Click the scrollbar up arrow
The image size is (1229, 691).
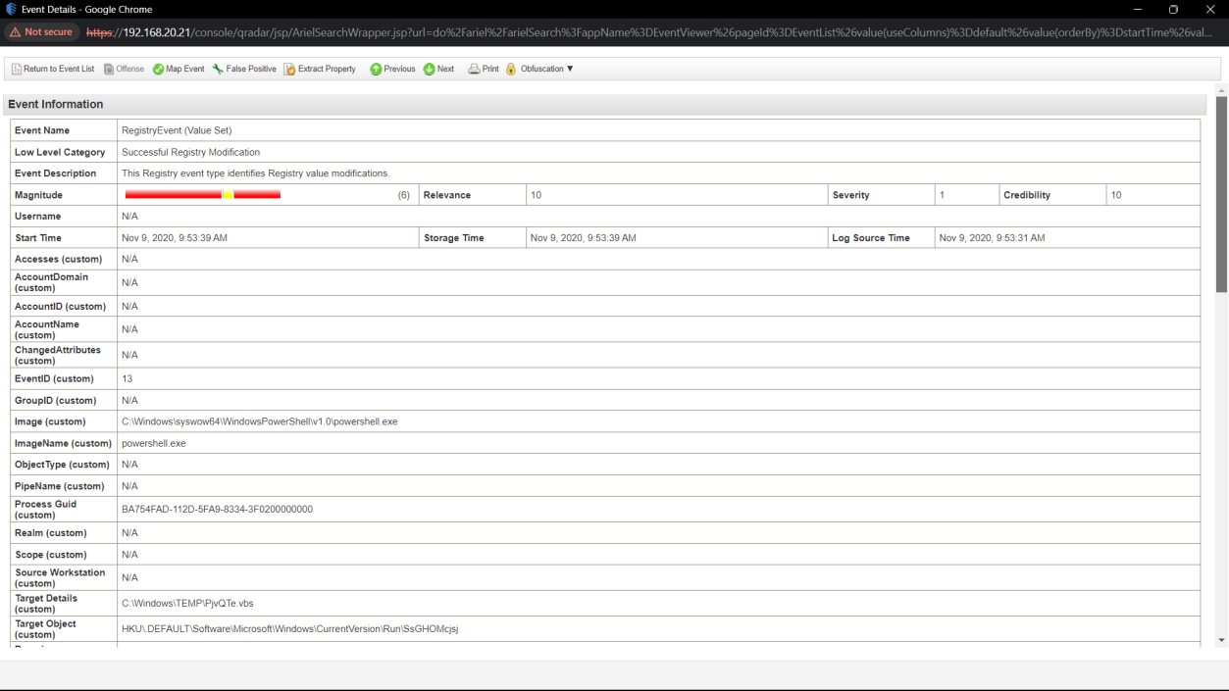1221,90
